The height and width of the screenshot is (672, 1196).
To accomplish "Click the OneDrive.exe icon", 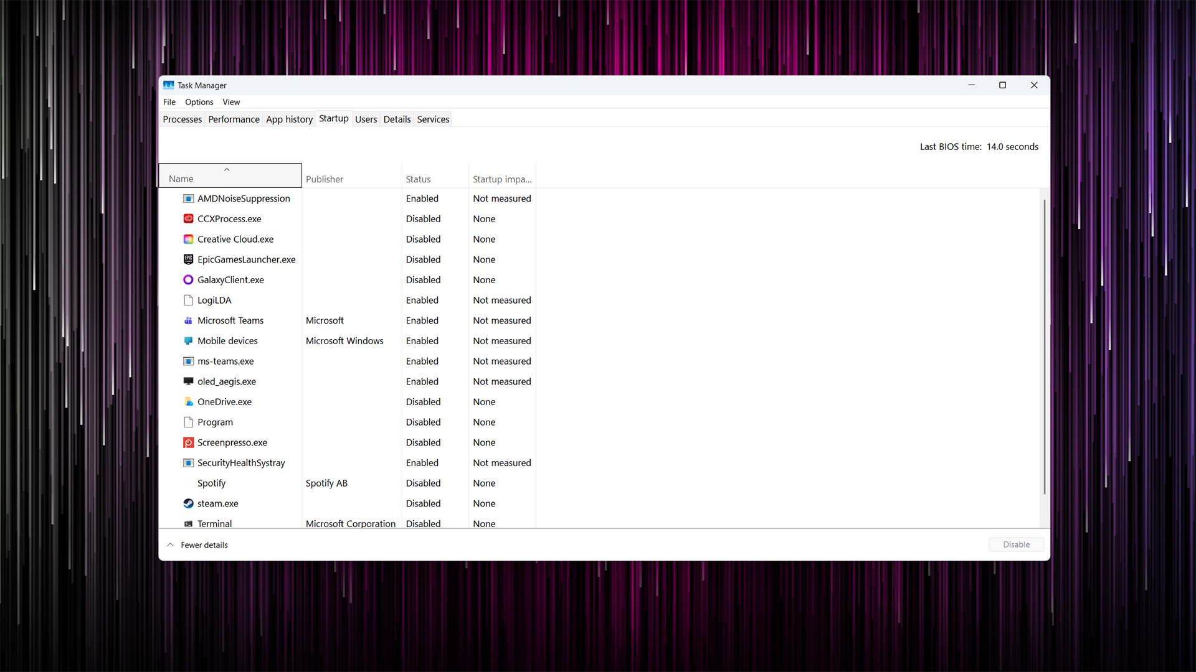I will pos(188,402).
